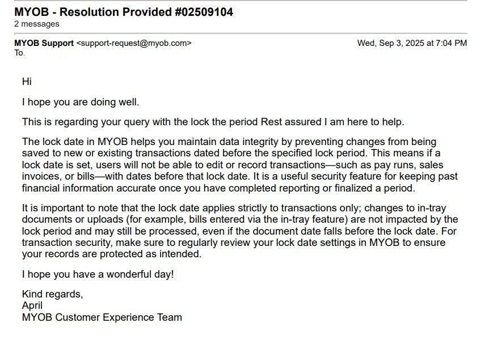Click the line "I hope you are doing well."
489x340 pixels.
[80, 103]
